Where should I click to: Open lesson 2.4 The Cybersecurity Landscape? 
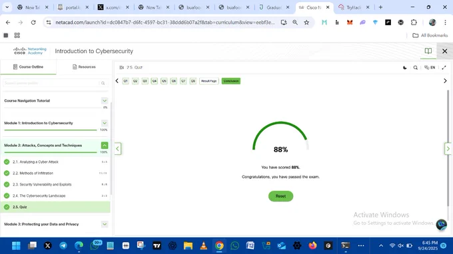tap(55, 195)
